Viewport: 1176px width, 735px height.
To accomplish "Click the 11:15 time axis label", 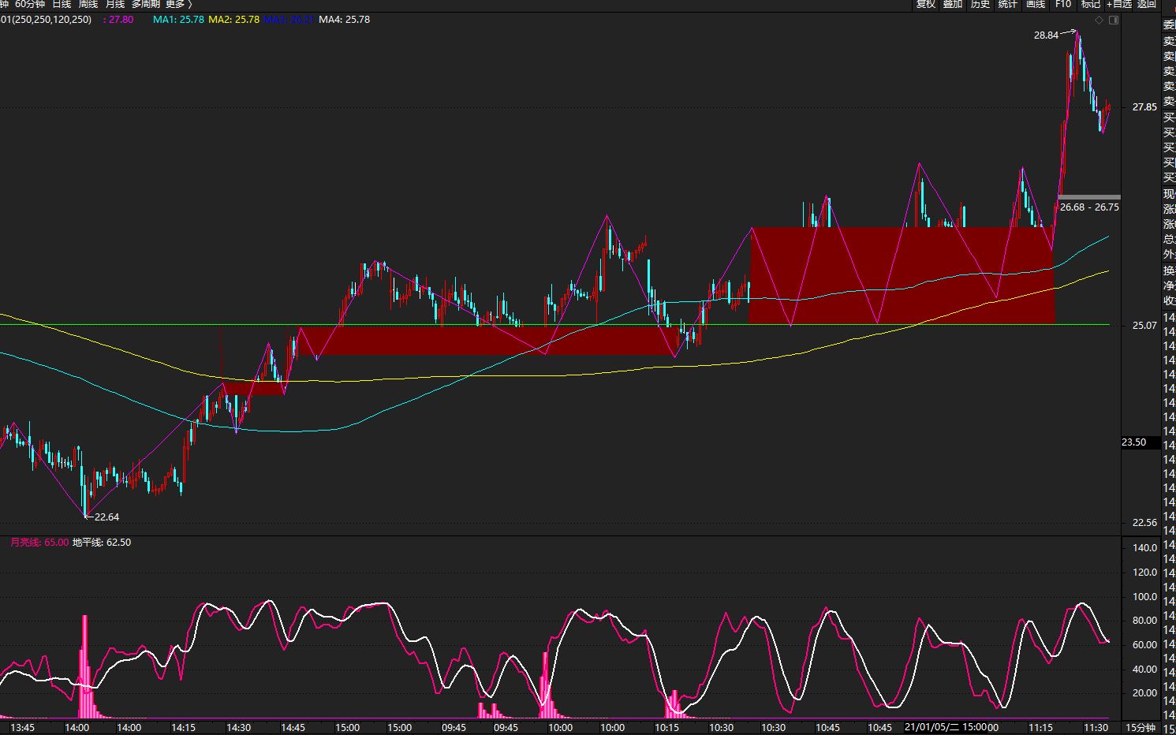I will point(1040,728).
